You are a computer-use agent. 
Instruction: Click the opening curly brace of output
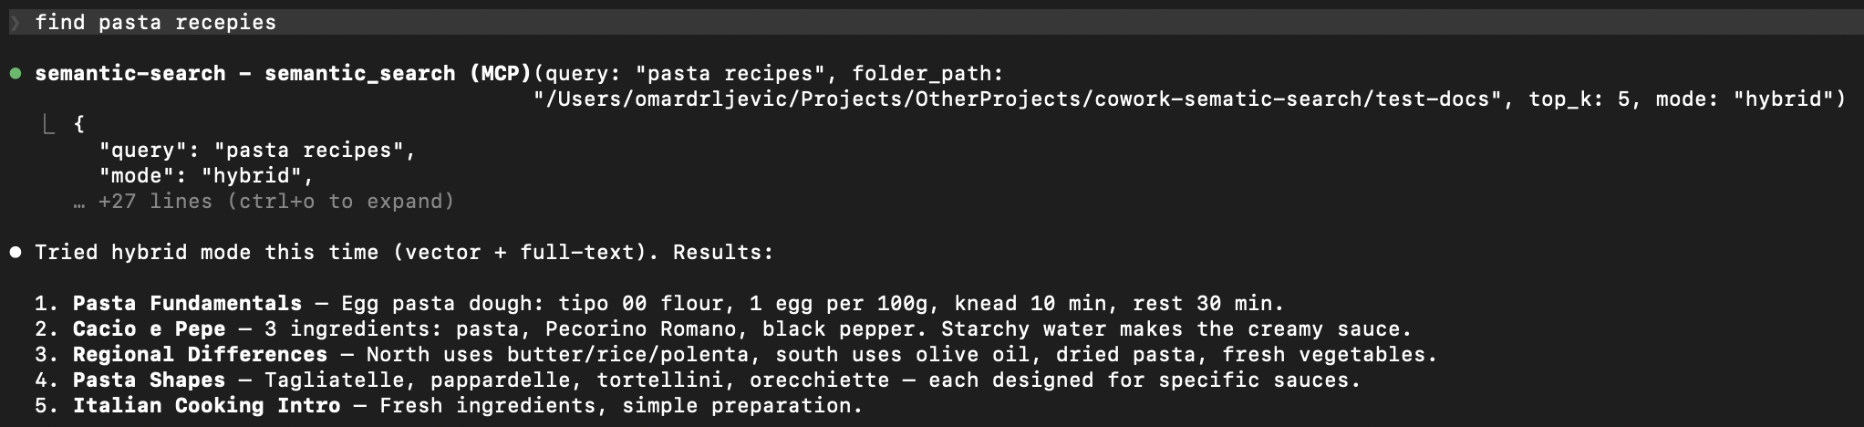click(79, 124)
